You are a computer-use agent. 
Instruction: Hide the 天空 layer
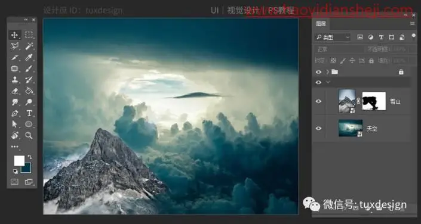click(x=318, y=128)
